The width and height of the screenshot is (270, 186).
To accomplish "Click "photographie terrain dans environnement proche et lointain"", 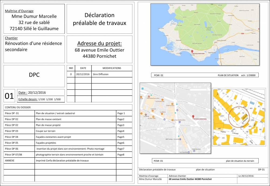I will click(x=70, y=155).
